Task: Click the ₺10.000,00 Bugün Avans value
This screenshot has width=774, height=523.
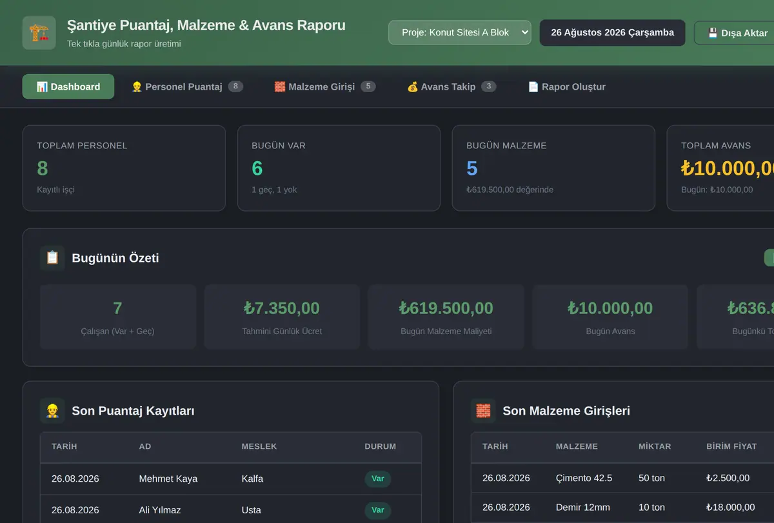Action: click(610, 308)
